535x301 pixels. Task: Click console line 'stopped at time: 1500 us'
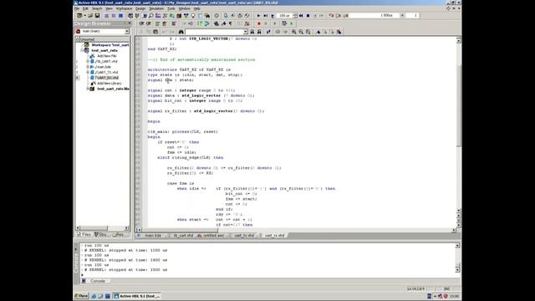(x=126, y=270)
